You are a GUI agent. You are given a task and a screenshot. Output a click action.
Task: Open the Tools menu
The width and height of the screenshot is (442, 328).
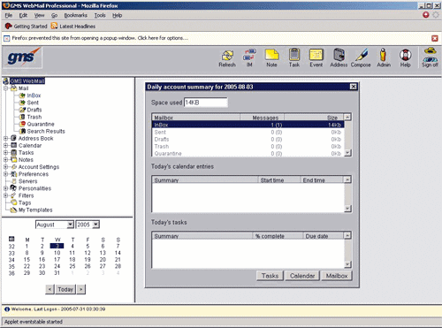point(100,15)
